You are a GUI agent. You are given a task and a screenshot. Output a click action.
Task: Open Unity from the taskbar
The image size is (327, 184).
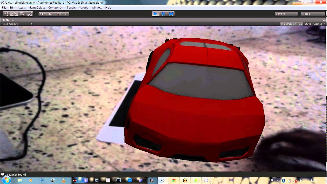(x=163, y=180)
